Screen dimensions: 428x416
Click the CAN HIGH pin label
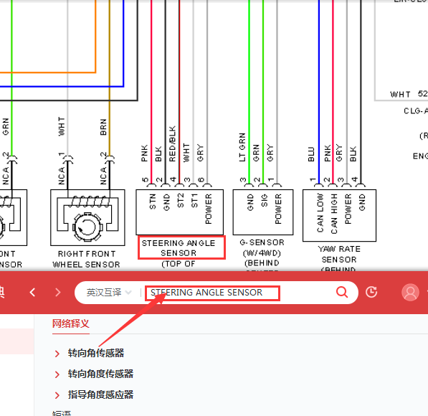334,214
